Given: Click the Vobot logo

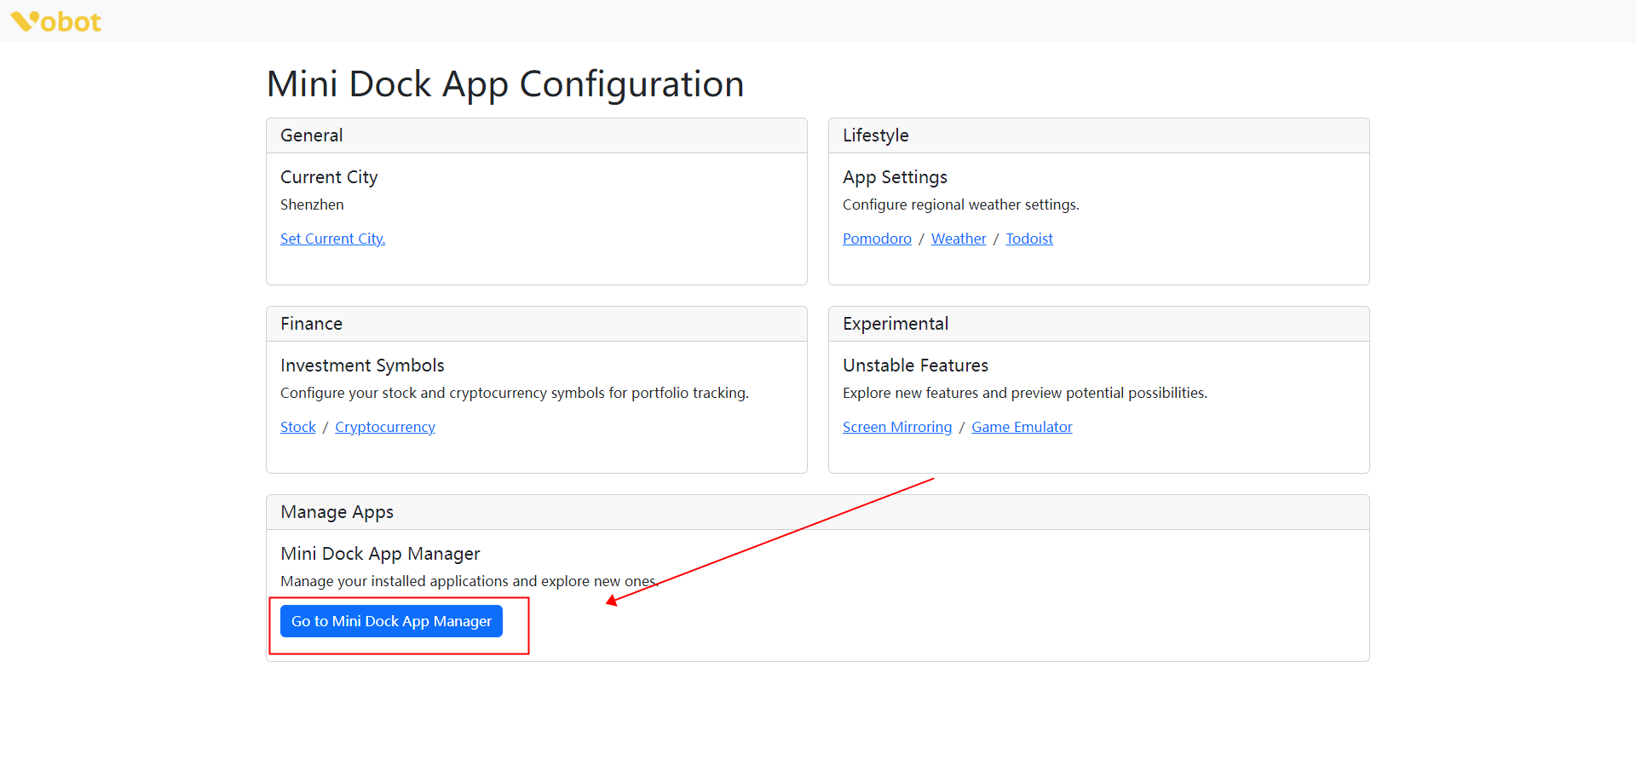Looking at the screenshot, I should (56, 21).
